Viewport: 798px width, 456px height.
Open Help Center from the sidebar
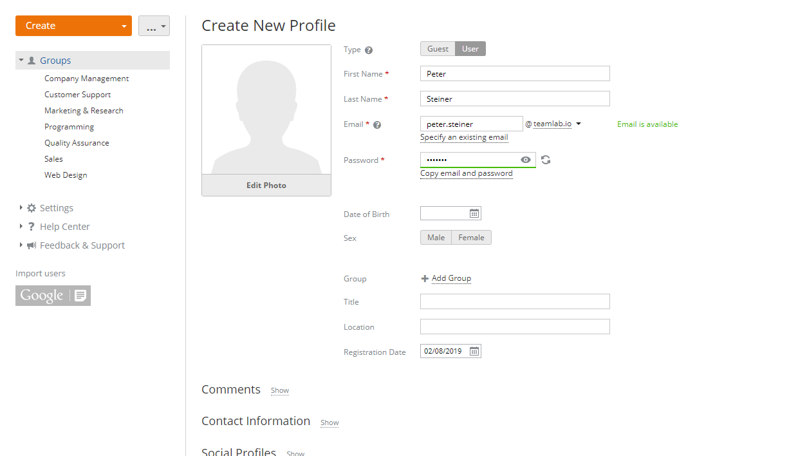pyautogui.click(x=63, y=226)
